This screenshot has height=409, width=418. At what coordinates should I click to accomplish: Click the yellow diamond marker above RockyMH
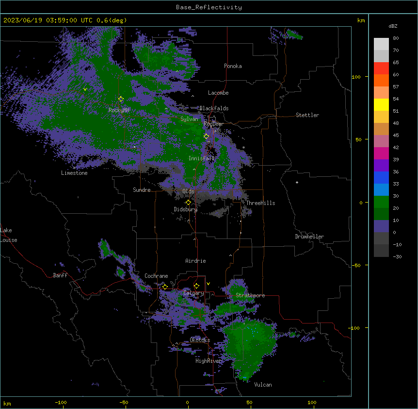pos(121,99)
